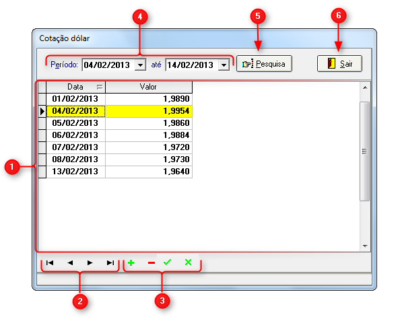Click the vertical scrollbar thumb
The width and height of the screenshot is (400, 319).
pyautogui.click(x=365, y=151)
